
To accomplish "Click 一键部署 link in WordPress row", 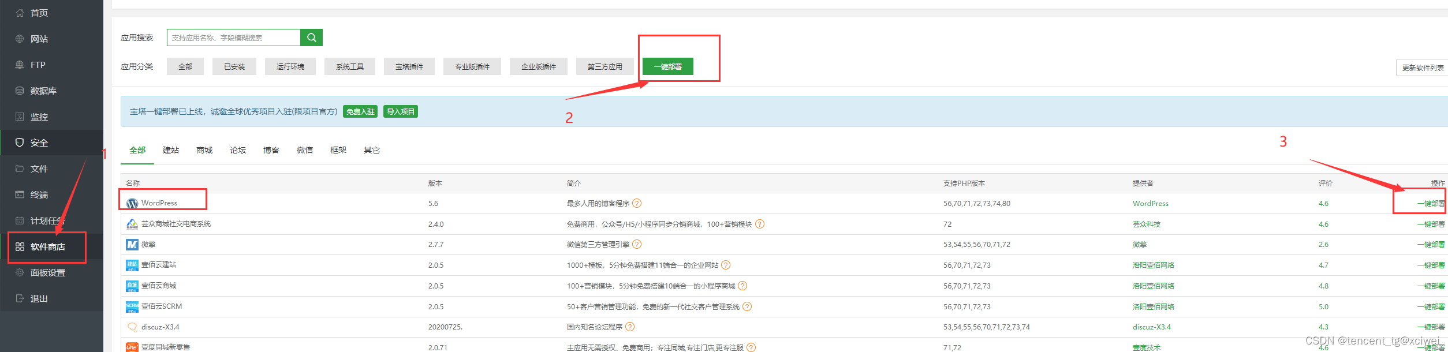I will tap(1431, 203).
